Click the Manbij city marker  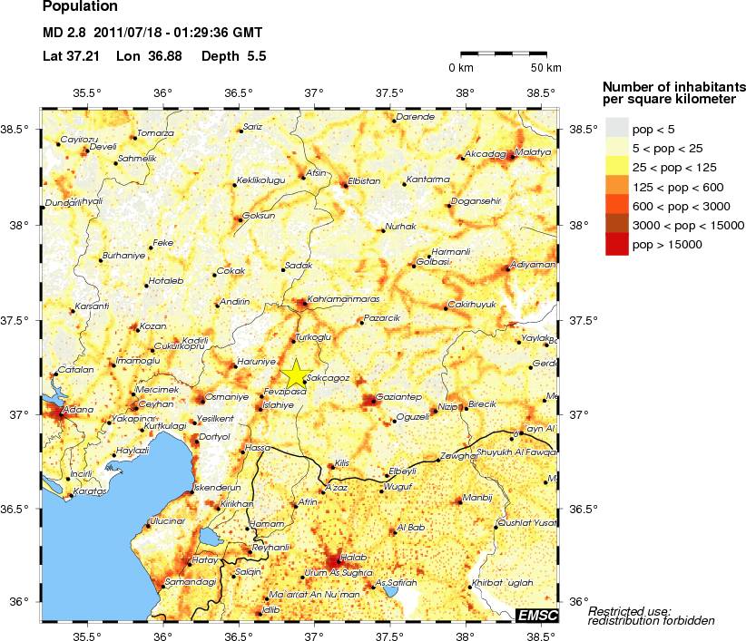coord(458,500)
